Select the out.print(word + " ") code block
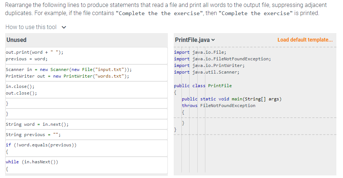 click(x=86, y=56)
